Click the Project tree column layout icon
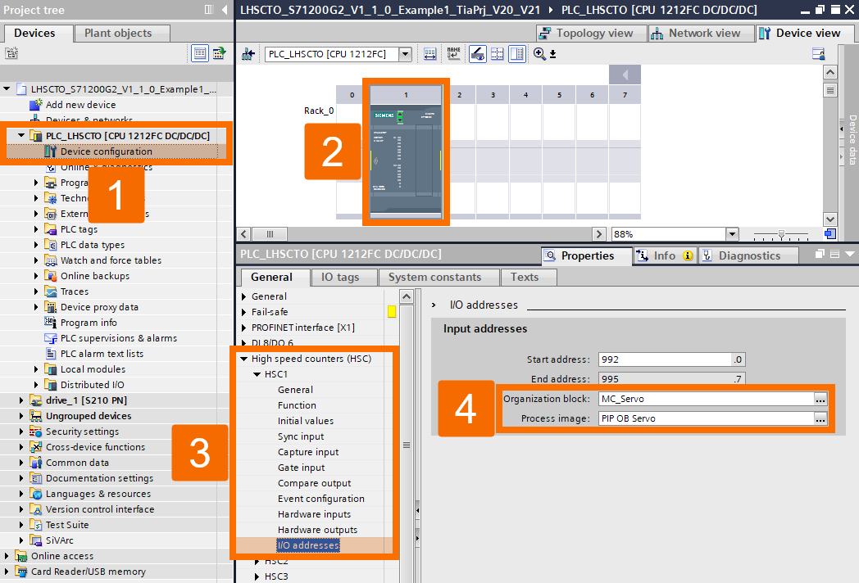Viewport: 859px width, 583px height. (209, 9)
